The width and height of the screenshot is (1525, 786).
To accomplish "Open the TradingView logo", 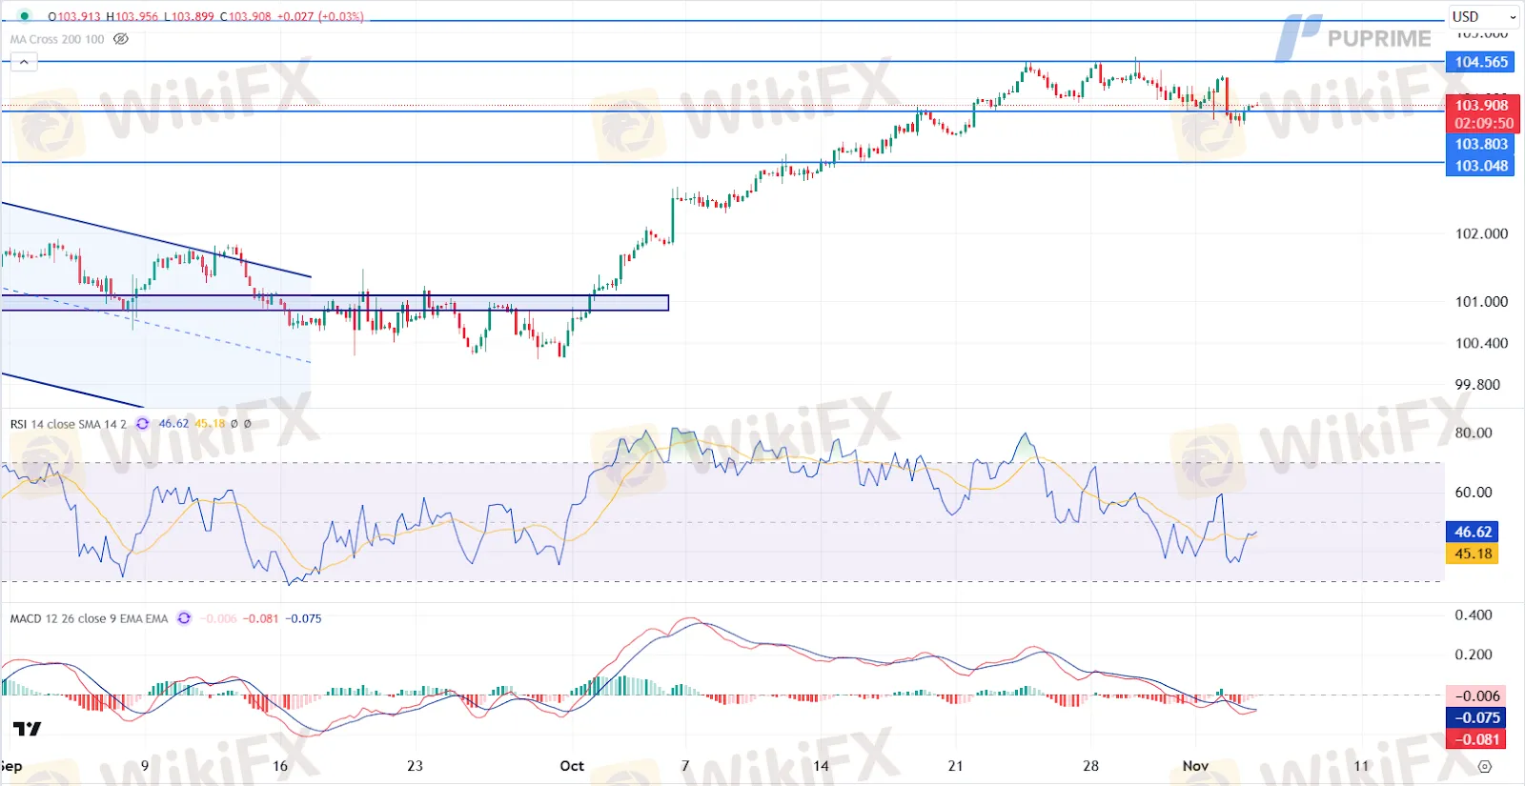I will click(x=27, y=729).
